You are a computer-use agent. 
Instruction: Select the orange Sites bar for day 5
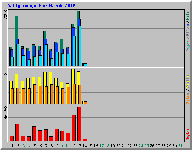[35, 94]
